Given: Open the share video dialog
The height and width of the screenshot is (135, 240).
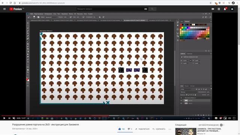Looking at the screenshot, I should [x=142, y=129].
